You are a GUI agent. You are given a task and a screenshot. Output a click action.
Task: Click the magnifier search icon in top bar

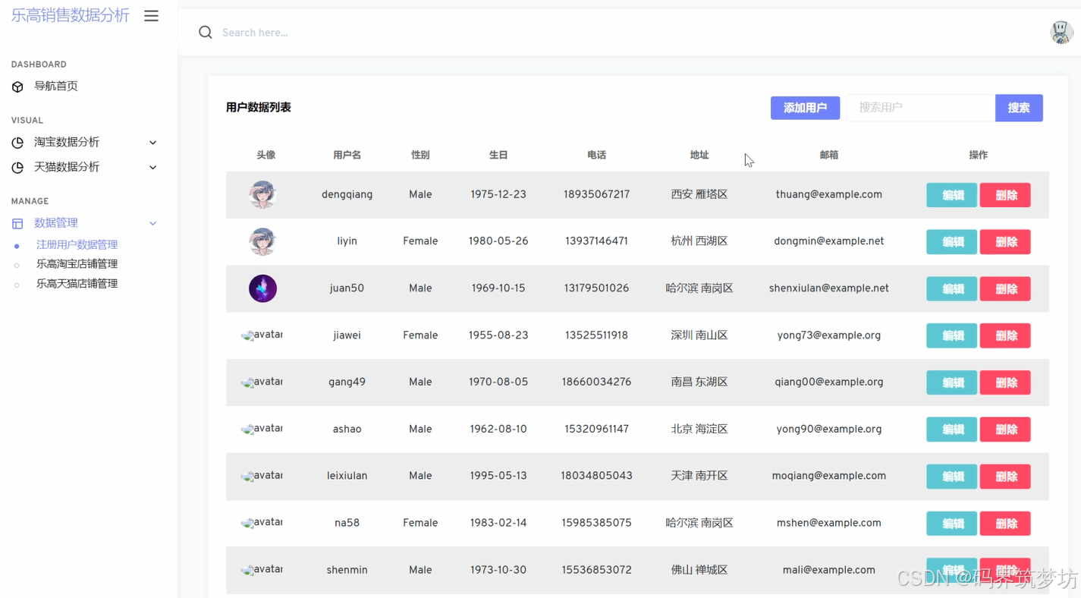[x=205, y=32]
